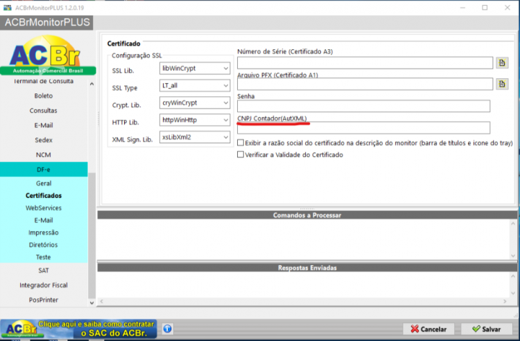Click the Arquivo PFX input field
Screen dimensions: 520x341
tap(365, 84)
